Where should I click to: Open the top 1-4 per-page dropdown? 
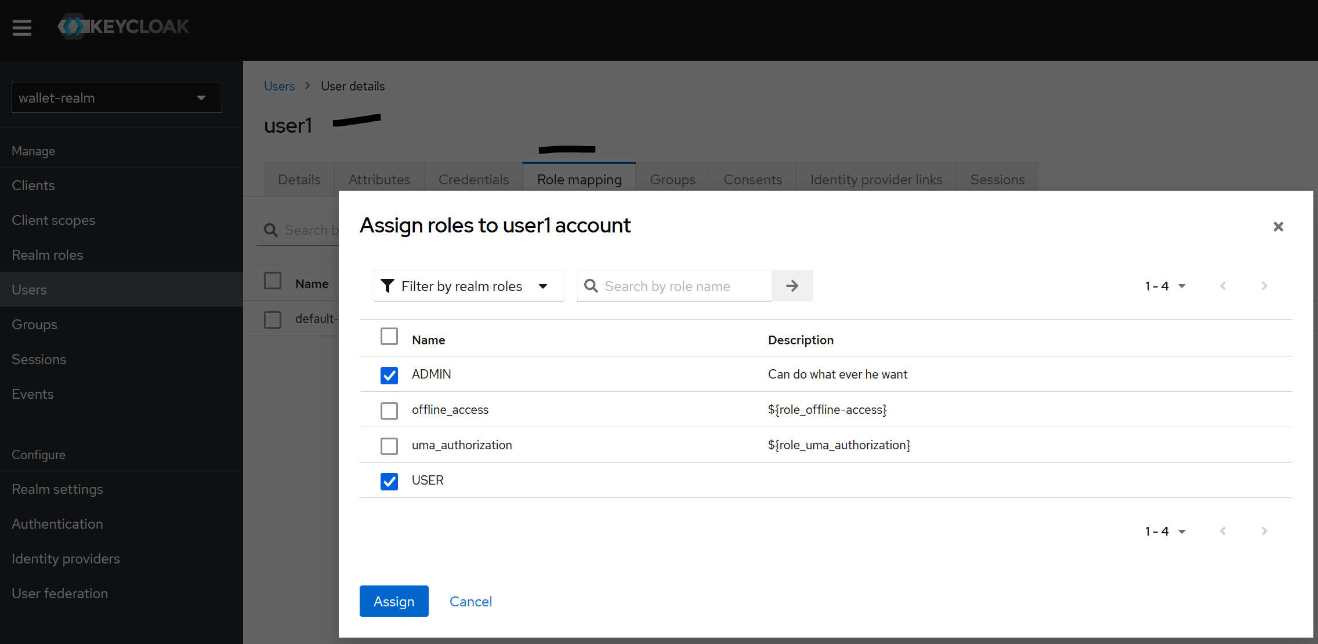[x=1165, y=286]
